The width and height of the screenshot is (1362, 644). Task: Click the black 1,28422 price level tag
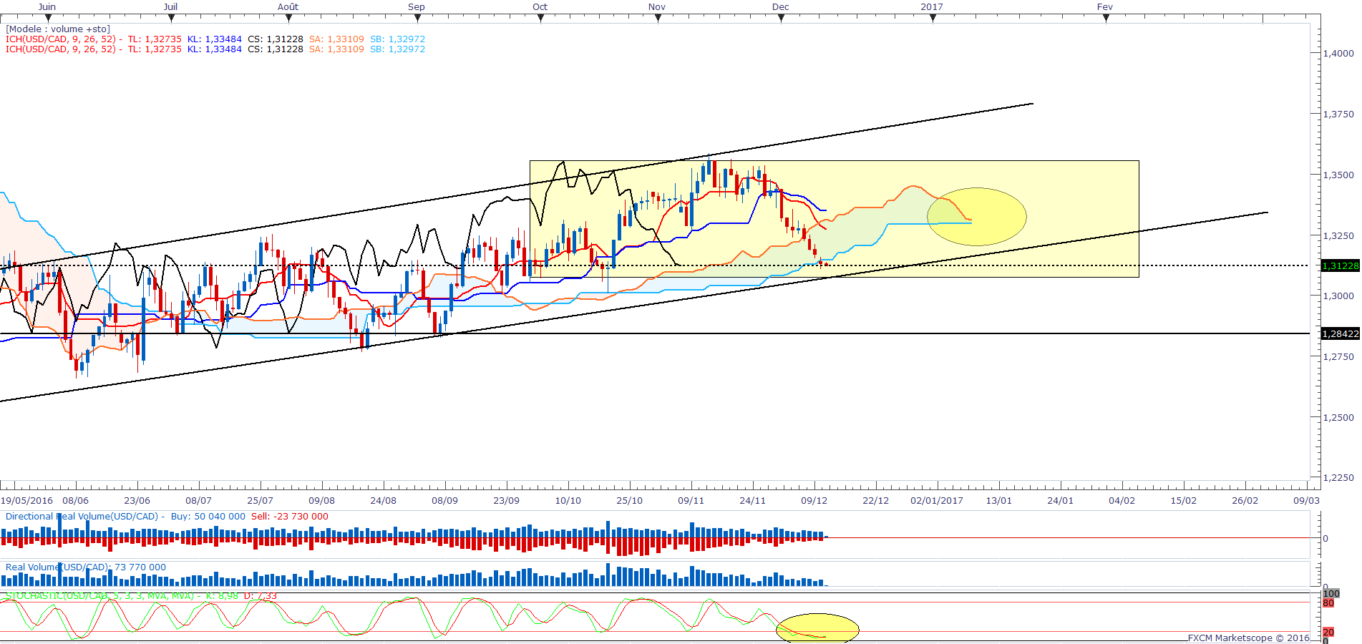click(1340, 334)
